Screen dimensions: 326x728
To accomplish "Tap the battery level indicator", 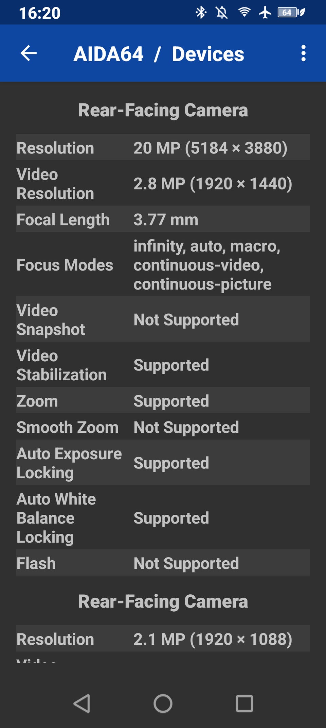I will (x=291, y=13).
